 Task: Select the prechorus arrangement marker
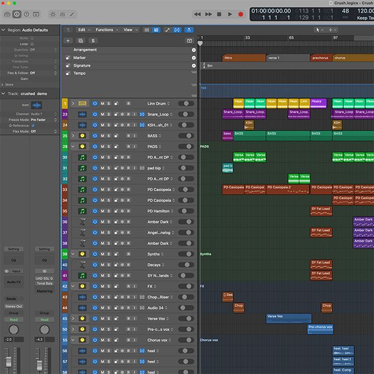click(x=321, y=57)
